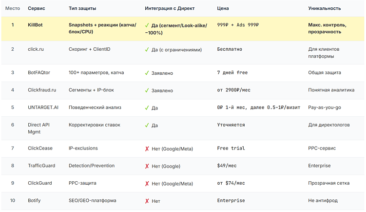Click '100+ параметров, капча' cell
Image resolution: width=366 pixels, height=212 pixels.
(x=96, y=72)
